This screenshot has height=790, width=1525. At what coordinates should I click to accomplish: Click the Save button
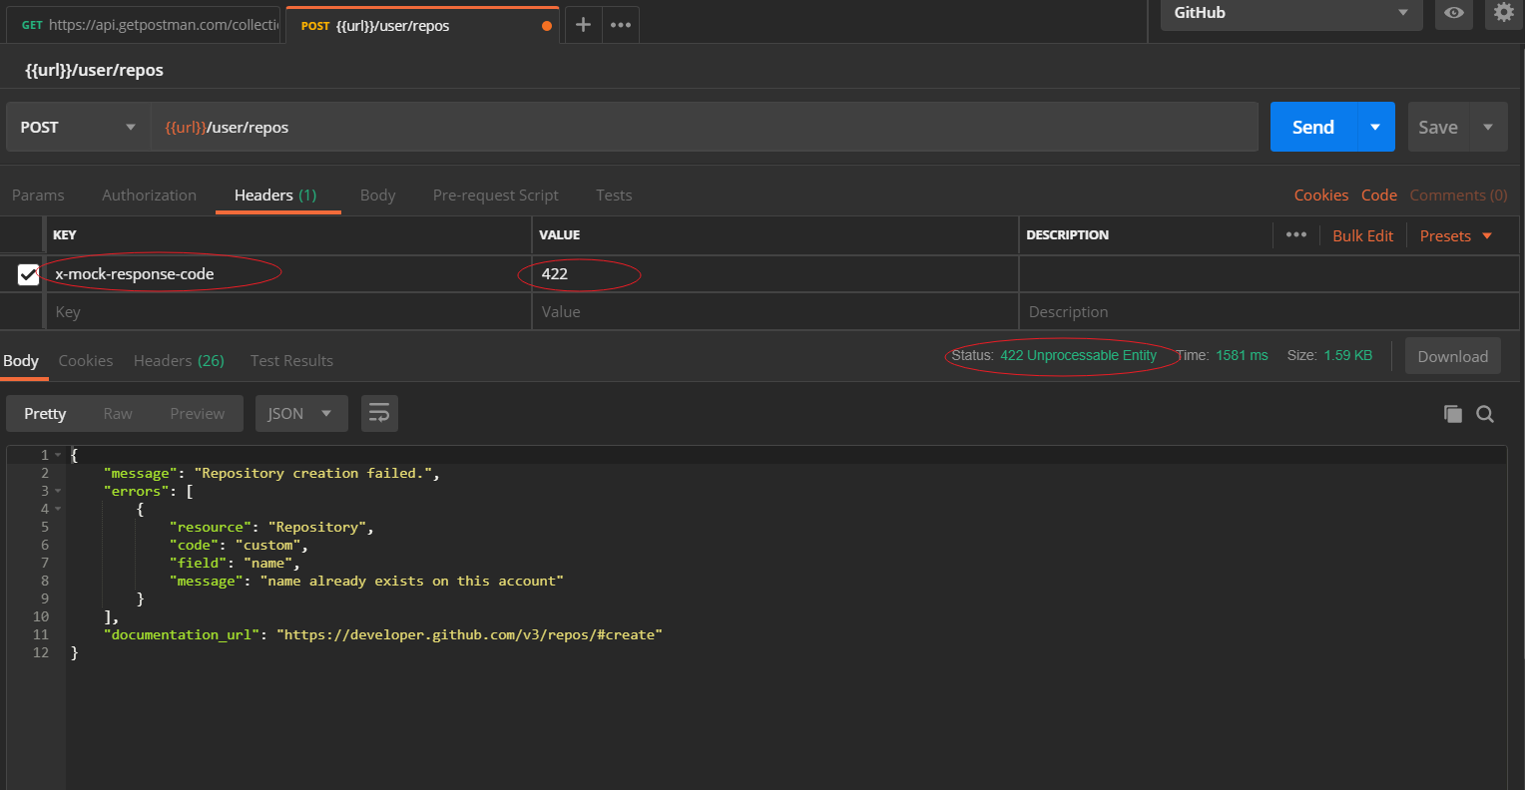point(1438,127)
